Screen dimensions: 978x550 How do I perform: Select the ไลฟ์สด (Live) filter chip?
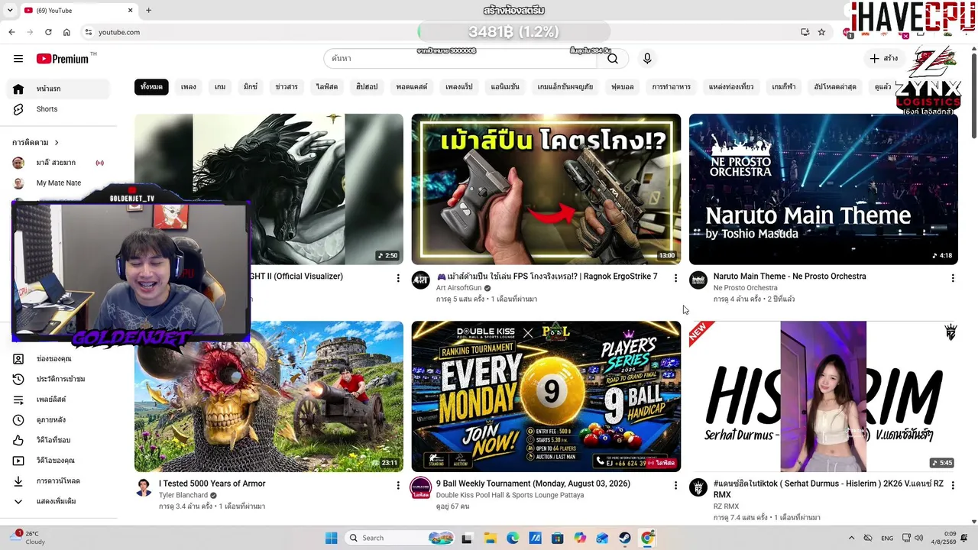click(x=327, y=86)
